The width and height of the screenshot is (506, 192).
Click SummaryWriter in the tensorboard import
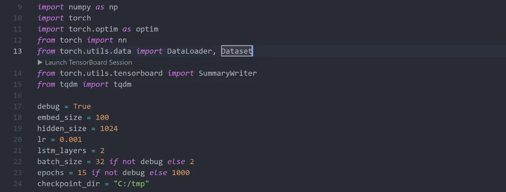click(227, 73)
